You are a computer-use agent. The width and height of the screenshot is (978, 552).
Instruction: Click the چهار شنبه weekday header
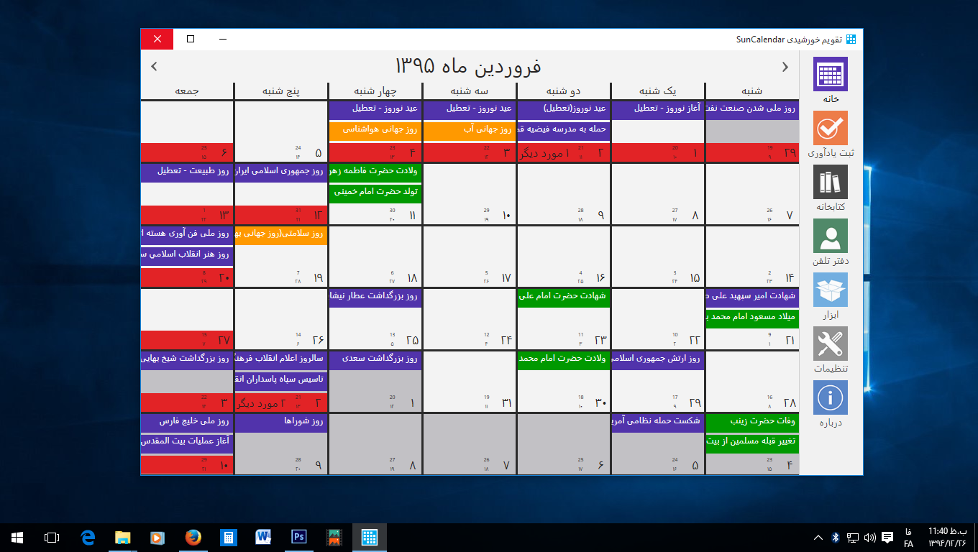[375, 91]
